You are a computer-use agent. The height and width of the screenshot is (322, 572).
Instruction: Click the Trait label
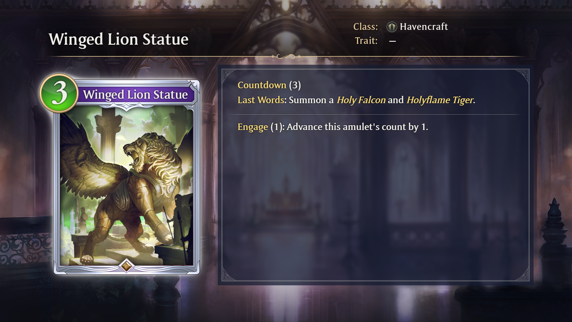click(x=366, y=41)
